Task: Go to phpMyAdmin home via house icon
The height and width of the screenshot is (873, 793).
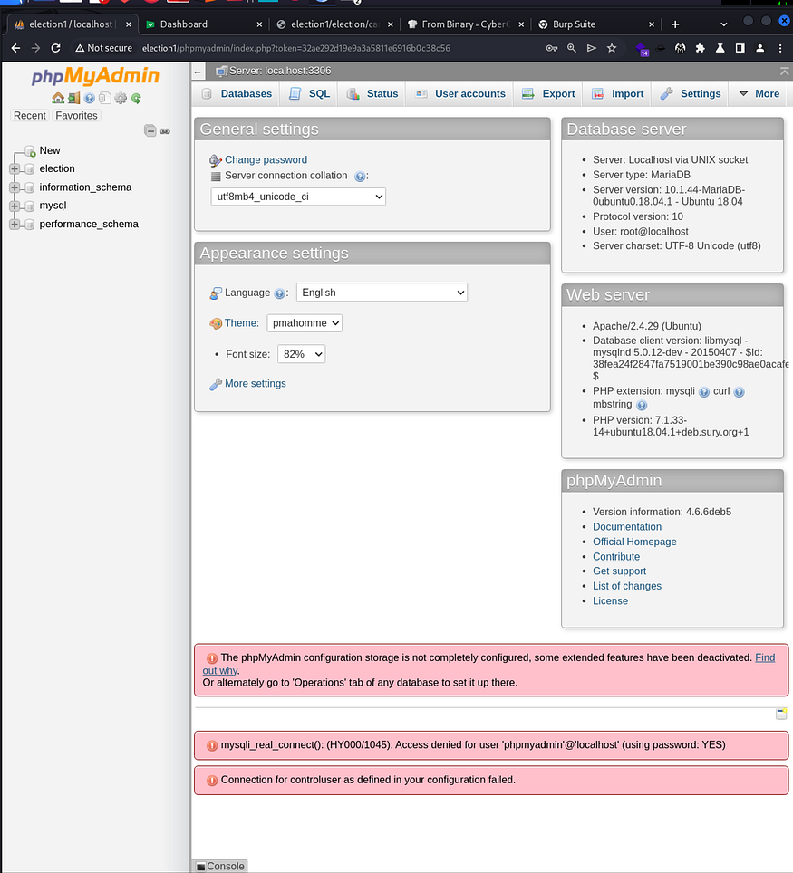Action: point(58,98)
